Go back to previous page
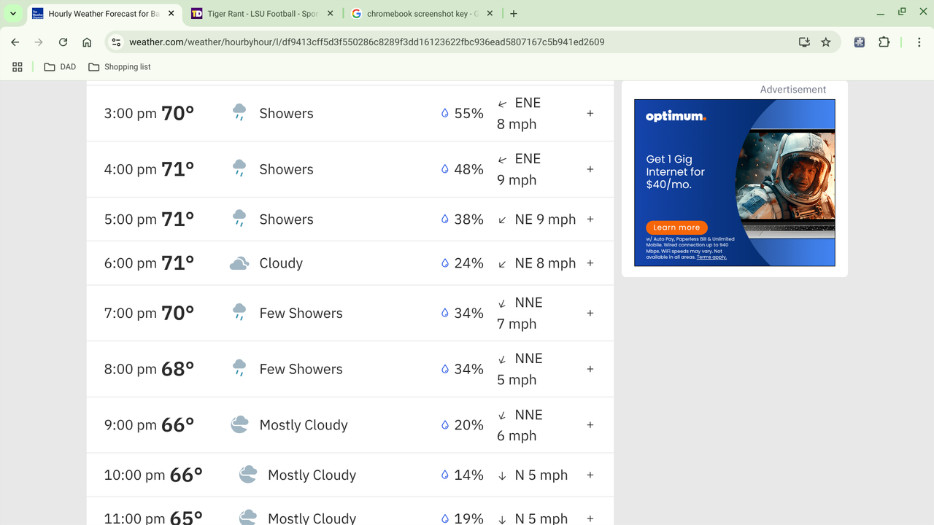Image resolution: width=934 pixels, height=525 pixels. [15, 42]
